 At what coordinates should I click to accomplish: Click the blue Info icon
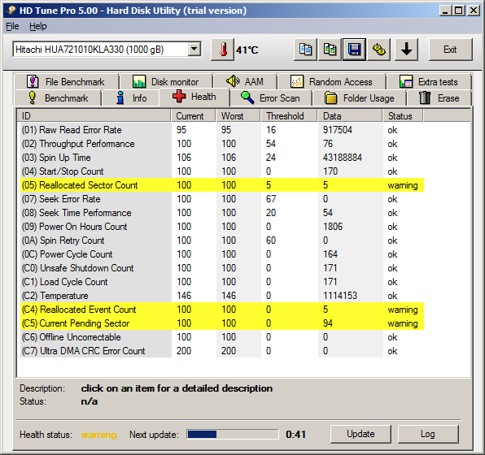(120, 98)
